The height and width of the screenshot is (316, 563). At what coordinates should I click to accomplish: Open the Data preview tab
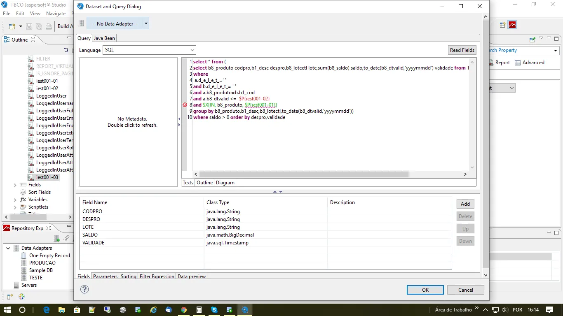192,276
